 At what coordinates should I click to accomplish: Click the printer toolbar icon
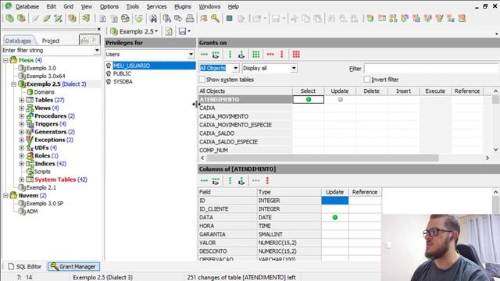coord(190,18)
